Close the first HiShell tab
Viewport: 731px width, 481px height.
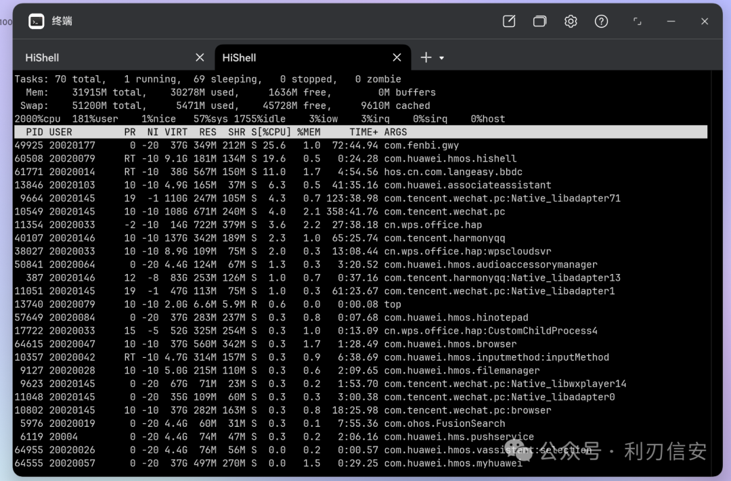click(200, 58)
